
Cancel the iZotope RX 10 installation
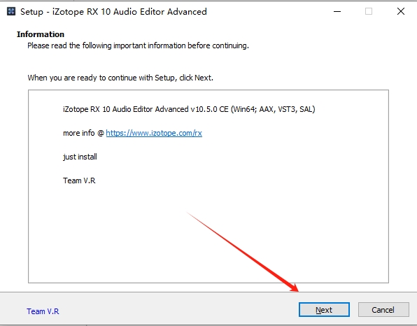[x=383, y=310]
